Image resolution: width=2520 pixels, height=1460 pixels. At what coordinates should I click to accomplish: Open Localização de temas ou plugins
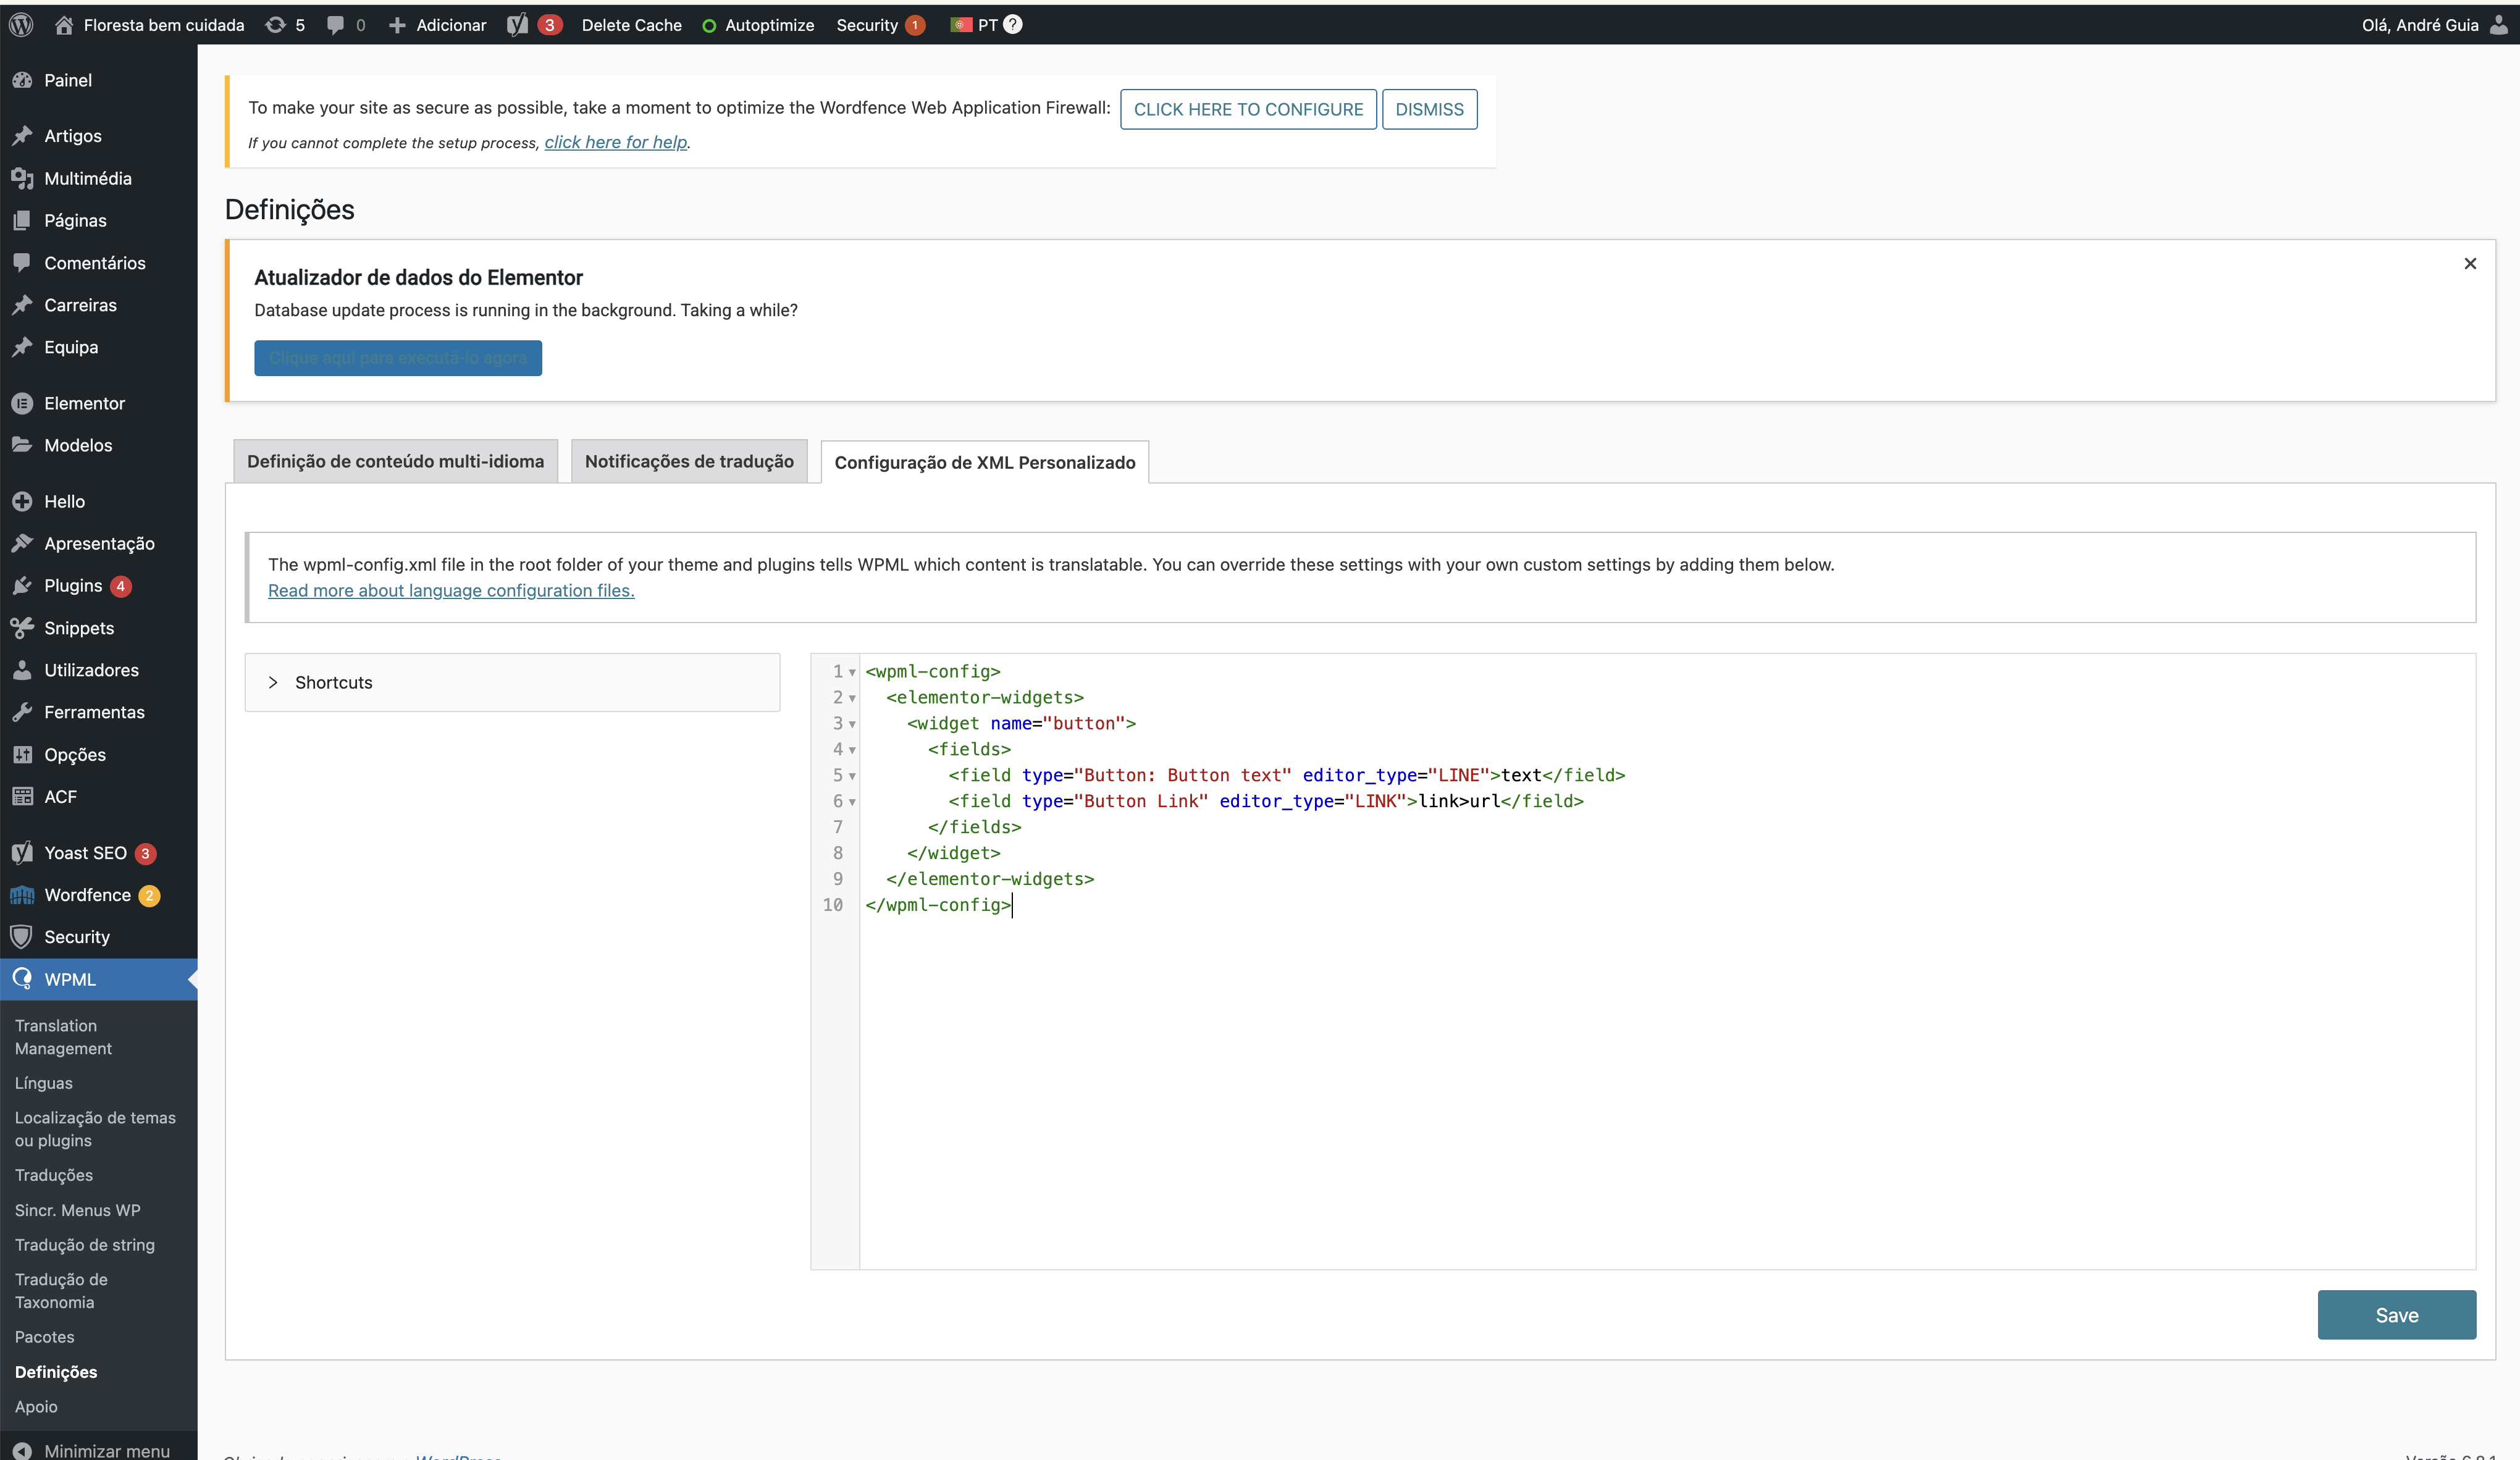point(95,1129)
